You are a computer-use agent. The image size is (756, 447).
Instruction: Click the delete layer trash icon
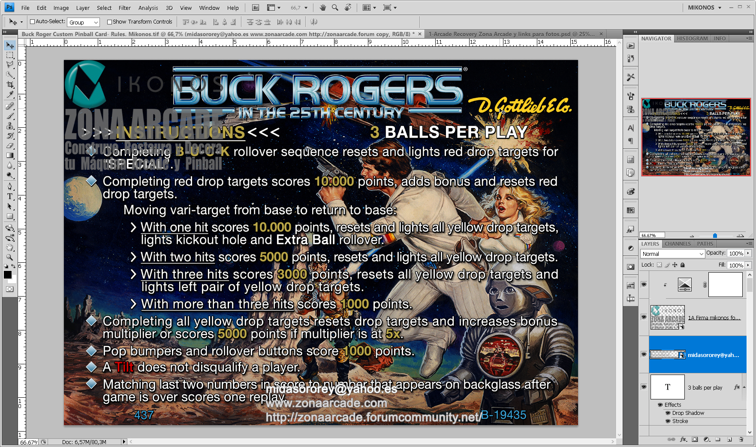(x=741, y=439)
